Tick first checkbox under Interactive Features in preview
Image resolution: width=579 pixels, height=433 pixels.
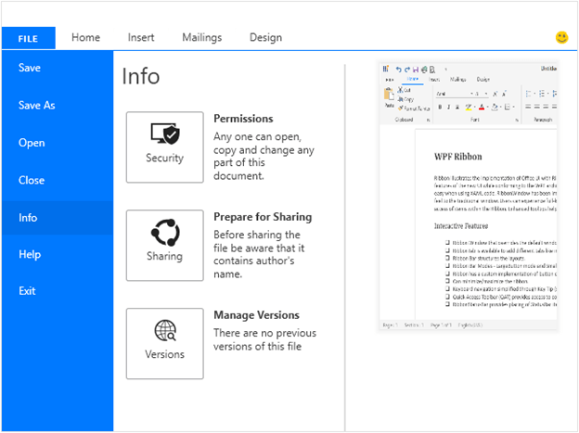(x=446, y=242)
